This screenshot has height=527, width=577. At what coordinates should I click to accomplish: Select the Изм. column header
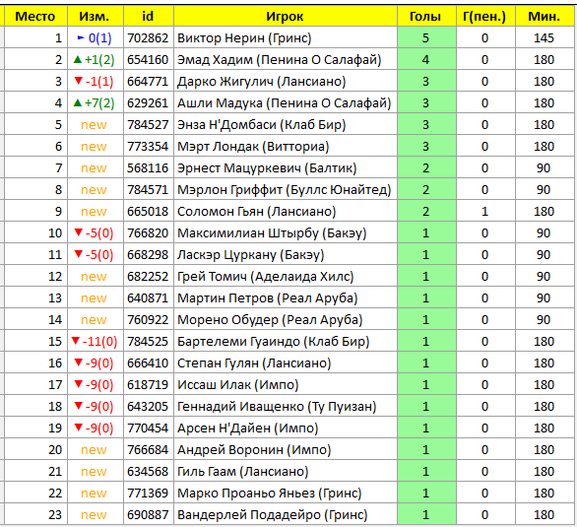tap(96, 16)
